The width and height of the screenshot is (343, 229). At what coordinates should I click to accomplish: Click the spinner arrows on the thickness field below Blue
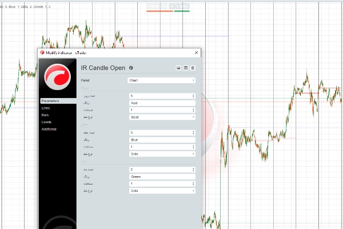[x=193, y=147]
